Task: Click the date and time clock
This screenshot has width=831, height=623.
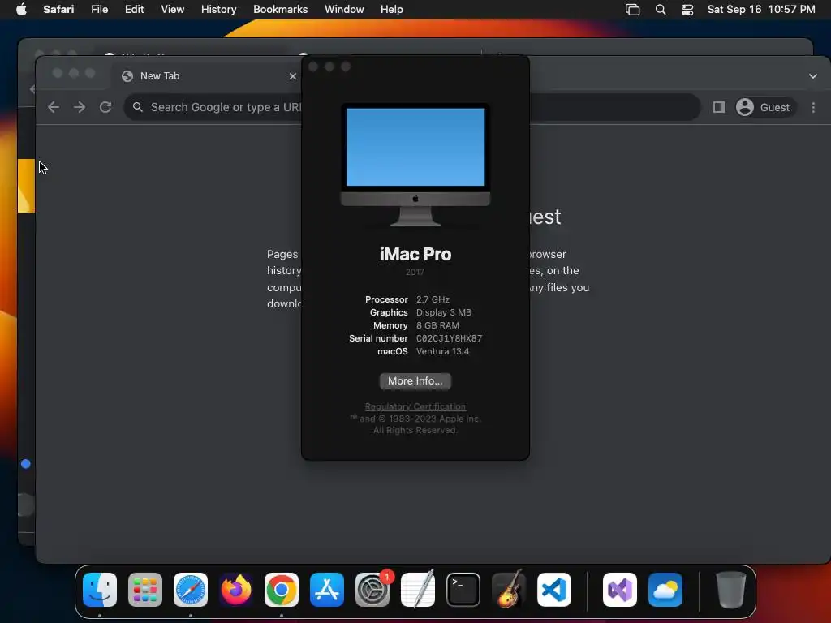Action: pos(761,10)
